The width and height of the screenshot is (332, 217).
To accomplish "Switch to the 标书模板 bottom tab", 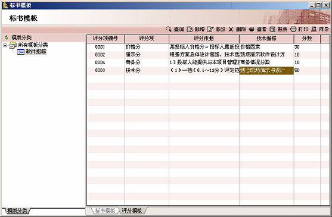I will (105, 210).
